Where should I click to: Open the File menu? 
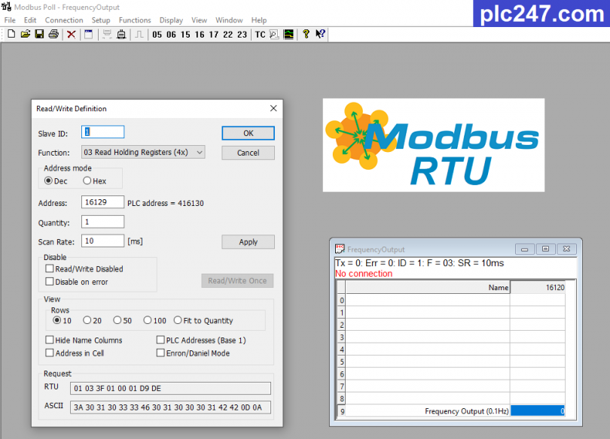click(x=10, y=20)
